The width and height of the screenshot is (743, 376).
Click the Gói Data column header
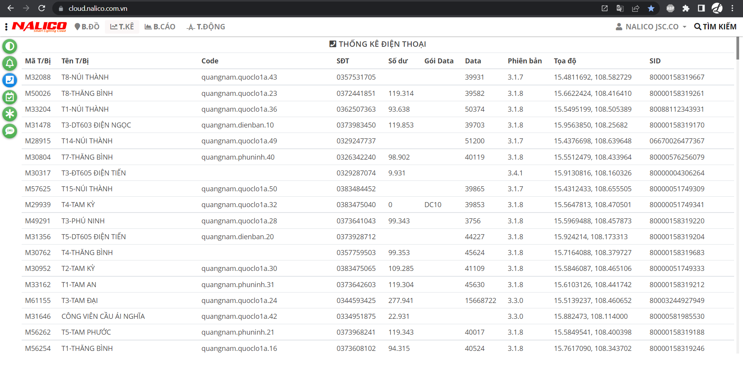(439, 61)
